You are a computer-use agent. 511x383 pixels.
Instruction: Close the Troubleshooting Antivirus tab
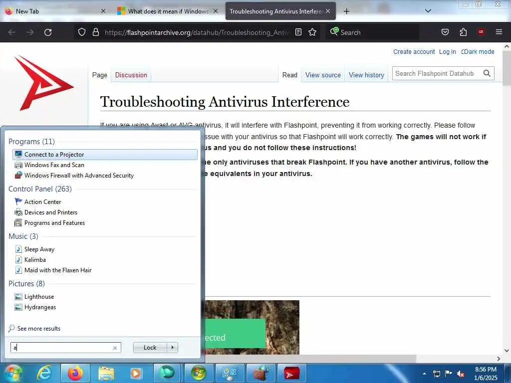328,11
